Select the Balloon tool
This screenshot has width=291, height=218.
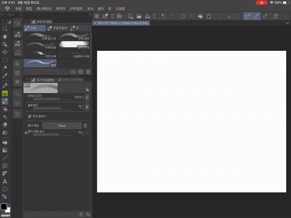coord(5,189)
